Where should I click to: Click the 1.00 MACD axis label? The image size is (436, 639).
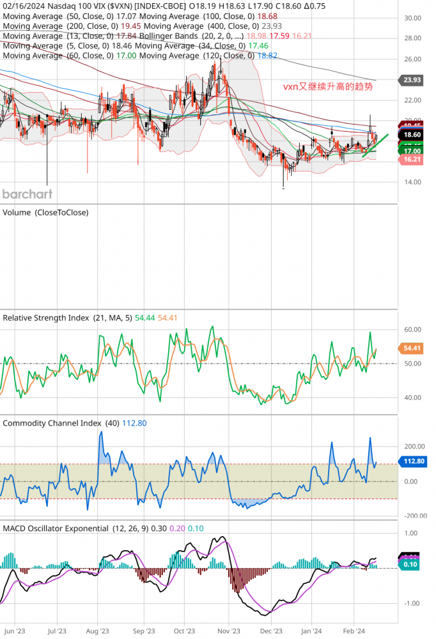(x=410, y=534)
